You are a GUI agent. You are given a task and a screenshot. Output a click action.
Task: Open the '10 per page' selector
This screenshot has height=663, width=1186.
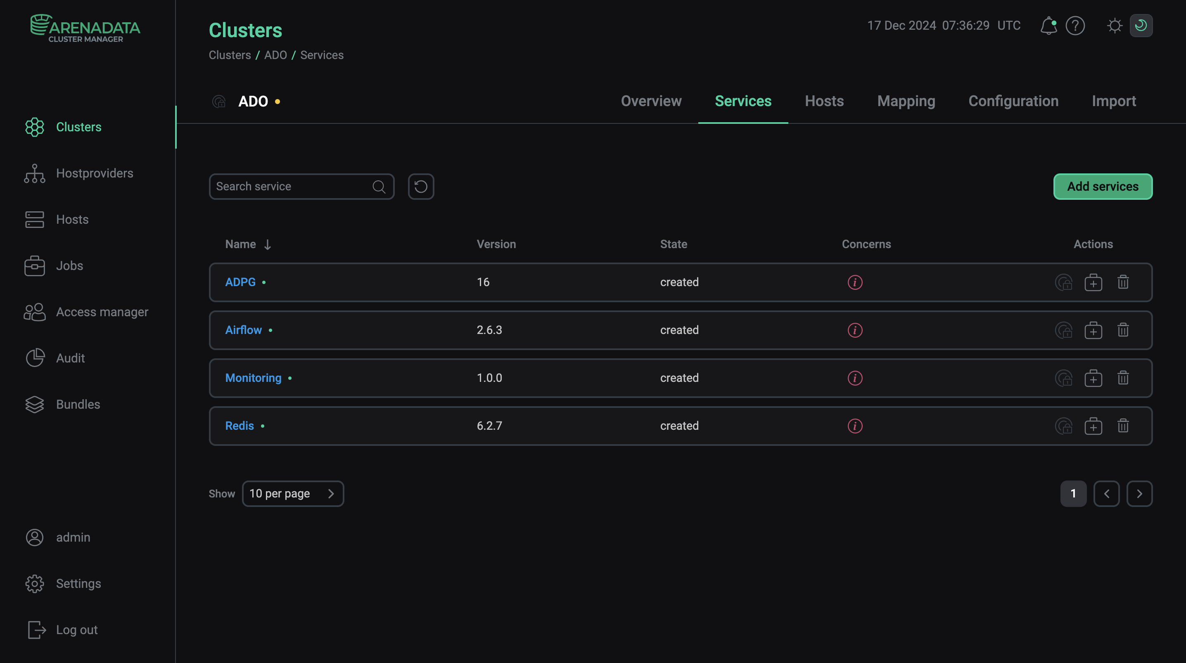[x=293, y=493]
